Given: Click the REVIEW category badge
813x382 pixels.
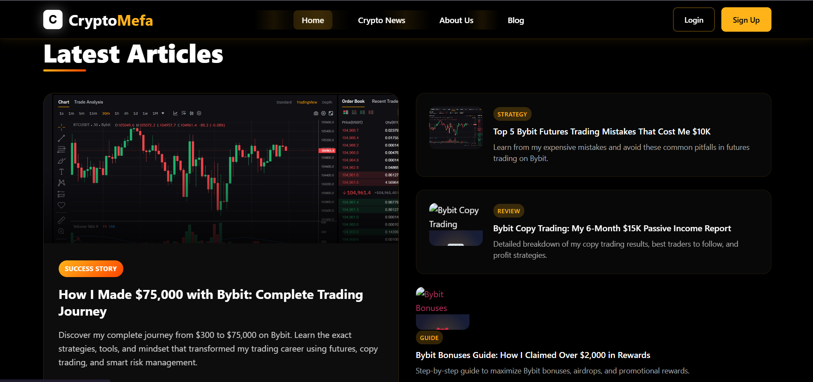Looking at the screenshot, I should click(508, 211).
